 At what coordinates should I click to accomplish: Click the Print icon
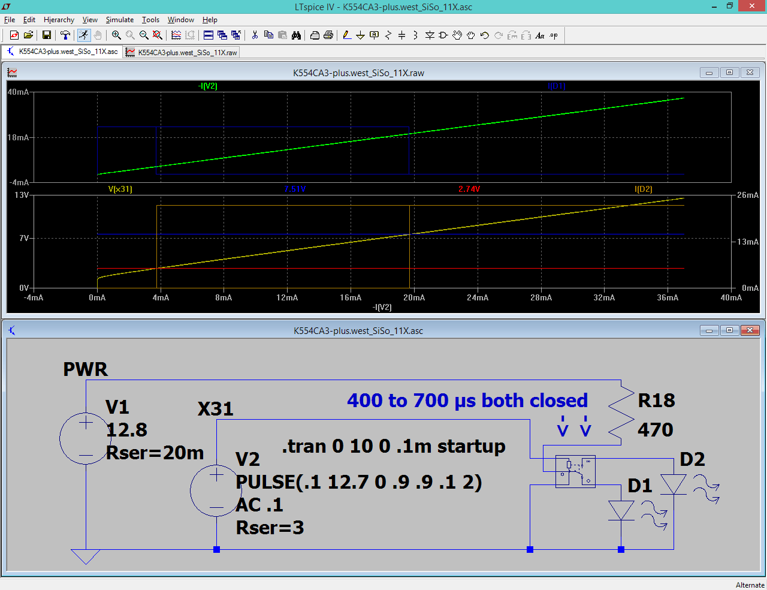[x=328, y=35]
